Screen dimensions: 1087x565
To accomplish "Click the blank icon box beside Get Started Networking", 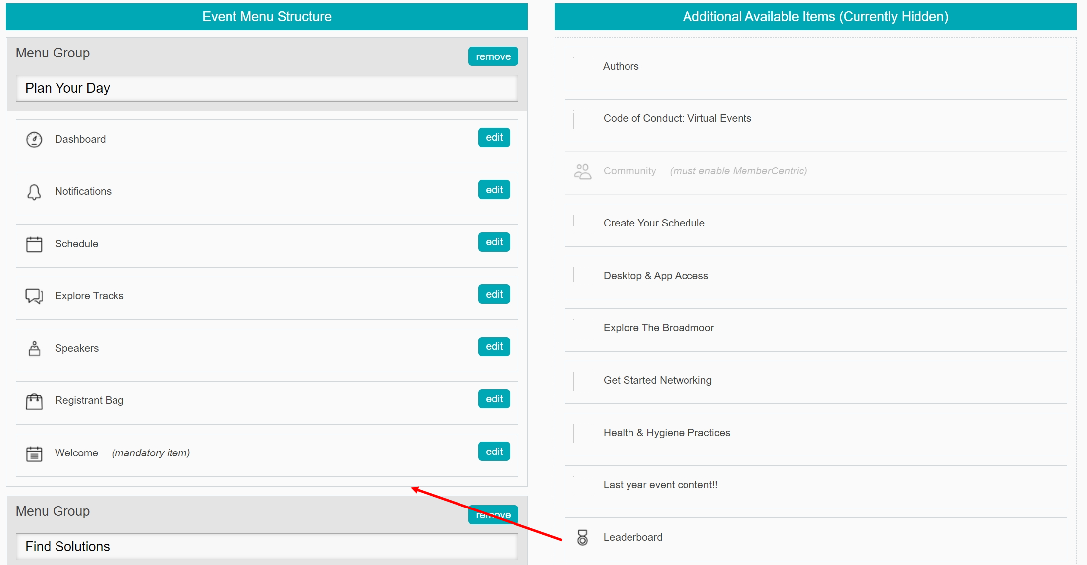I will [583, 381].
